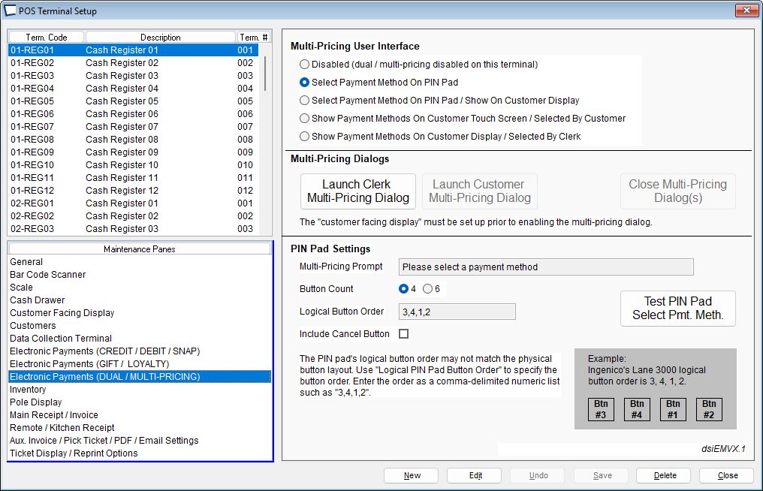Screen dimensions: 763x491
Task: Select terminal 01-REG05 row
Action: click(133, 101)
